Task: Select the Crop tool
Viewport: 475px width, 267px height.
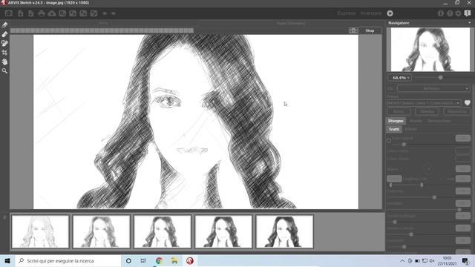Action: 4,53
